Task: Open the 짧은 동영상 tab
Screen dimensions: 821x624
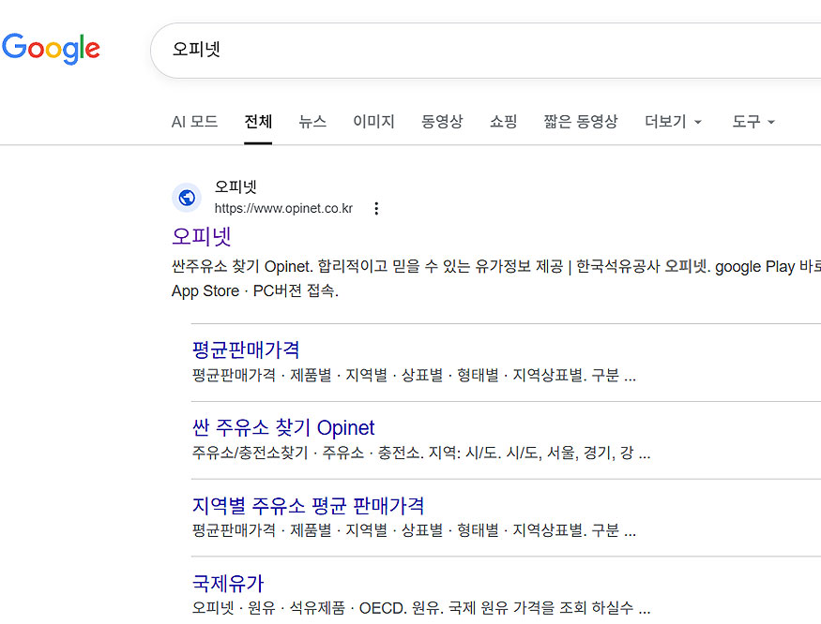Action: (580, 122)
